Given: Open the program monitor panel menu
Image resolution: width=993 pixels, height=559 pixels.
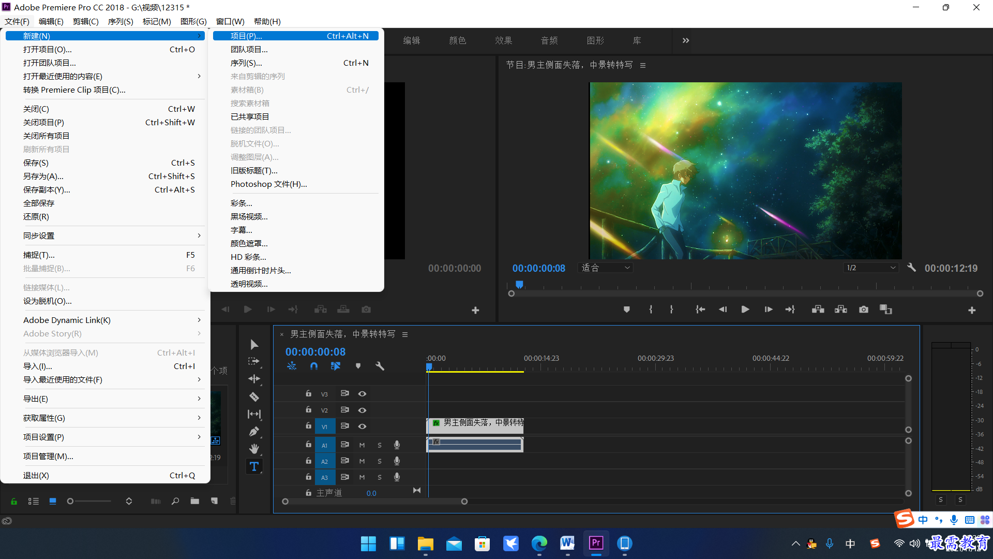Looking at the screenshot, I should (643, 65).
